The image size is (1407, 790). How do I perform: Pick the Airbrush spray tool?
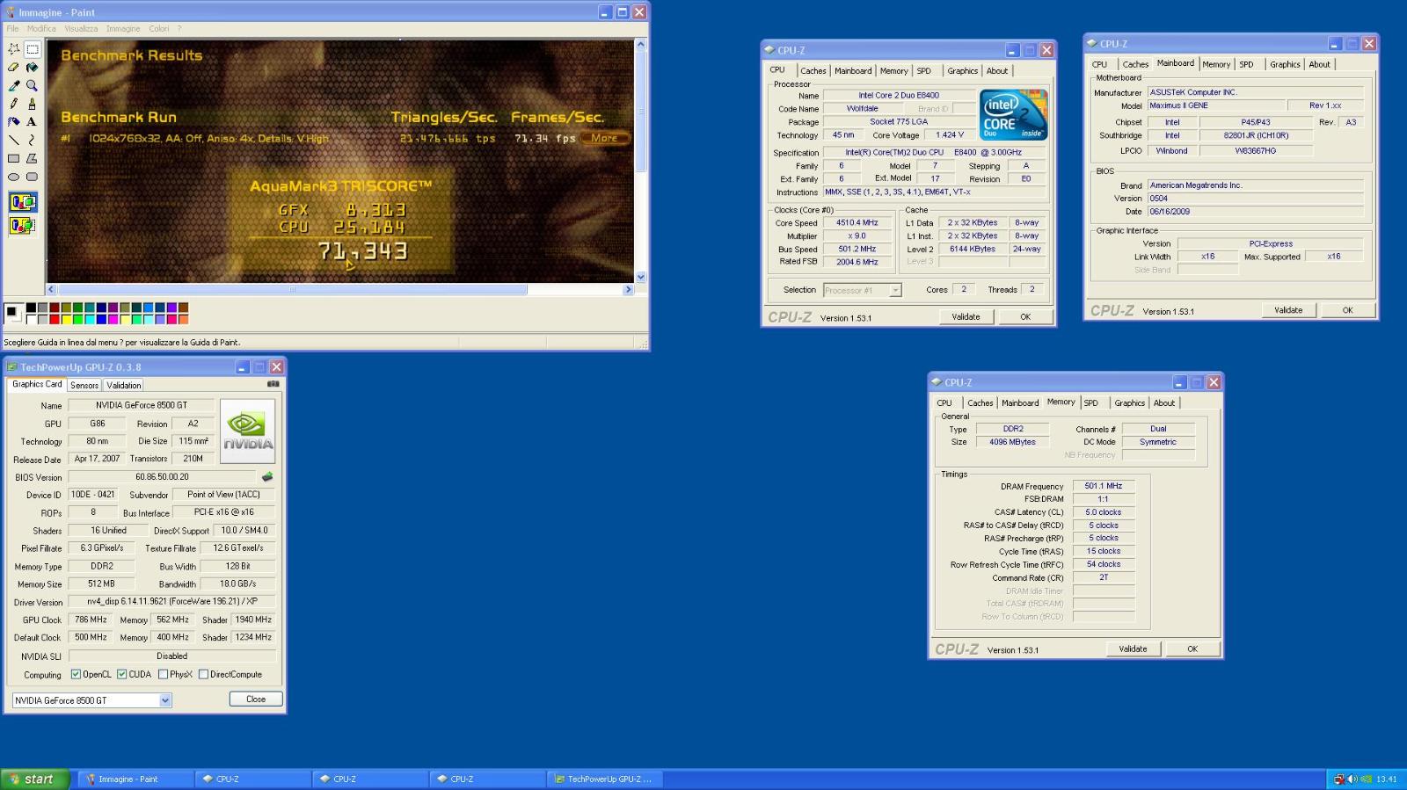(x=13, y=122)
